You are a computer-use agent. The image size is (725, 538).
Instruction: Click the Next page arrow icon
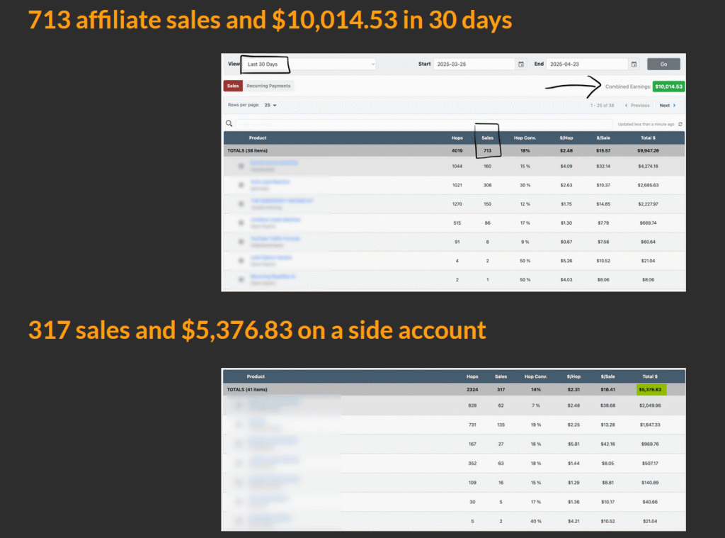click(x=674, y=105)
